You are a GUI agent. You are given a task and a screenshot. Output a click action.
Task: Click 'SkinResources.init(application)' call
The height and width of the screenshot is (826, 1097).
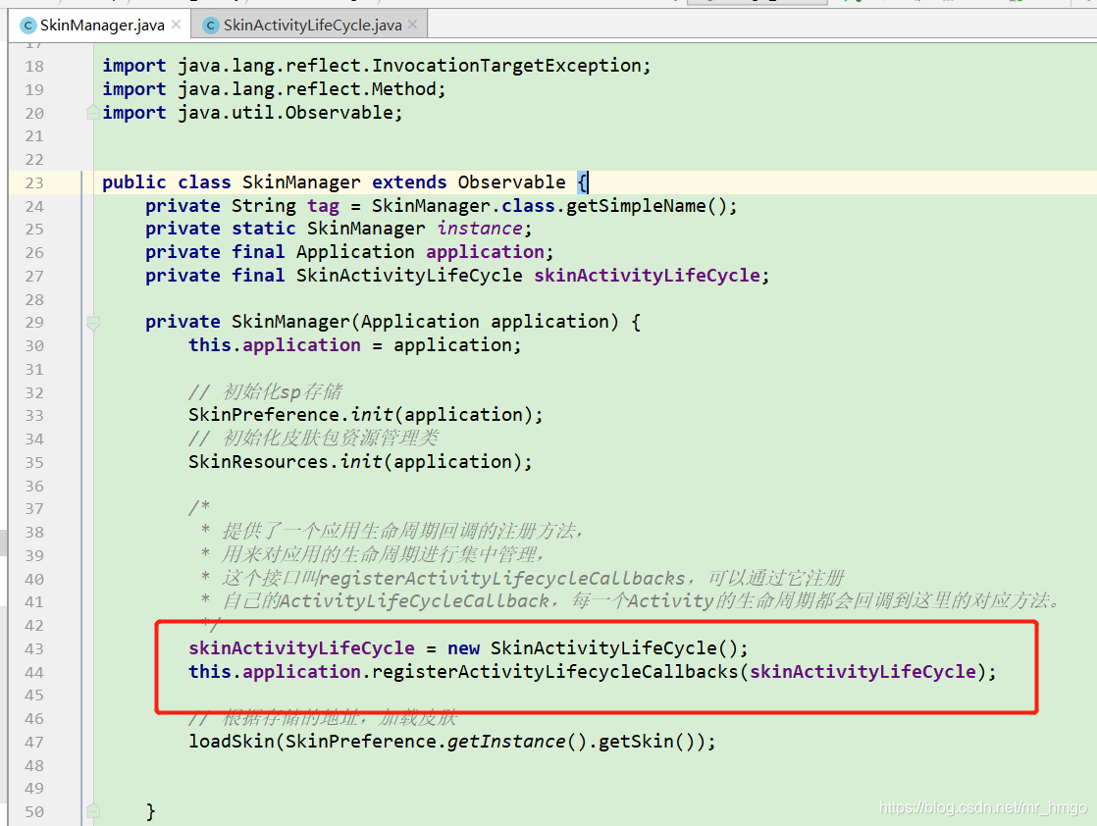[x=354, y=462]
